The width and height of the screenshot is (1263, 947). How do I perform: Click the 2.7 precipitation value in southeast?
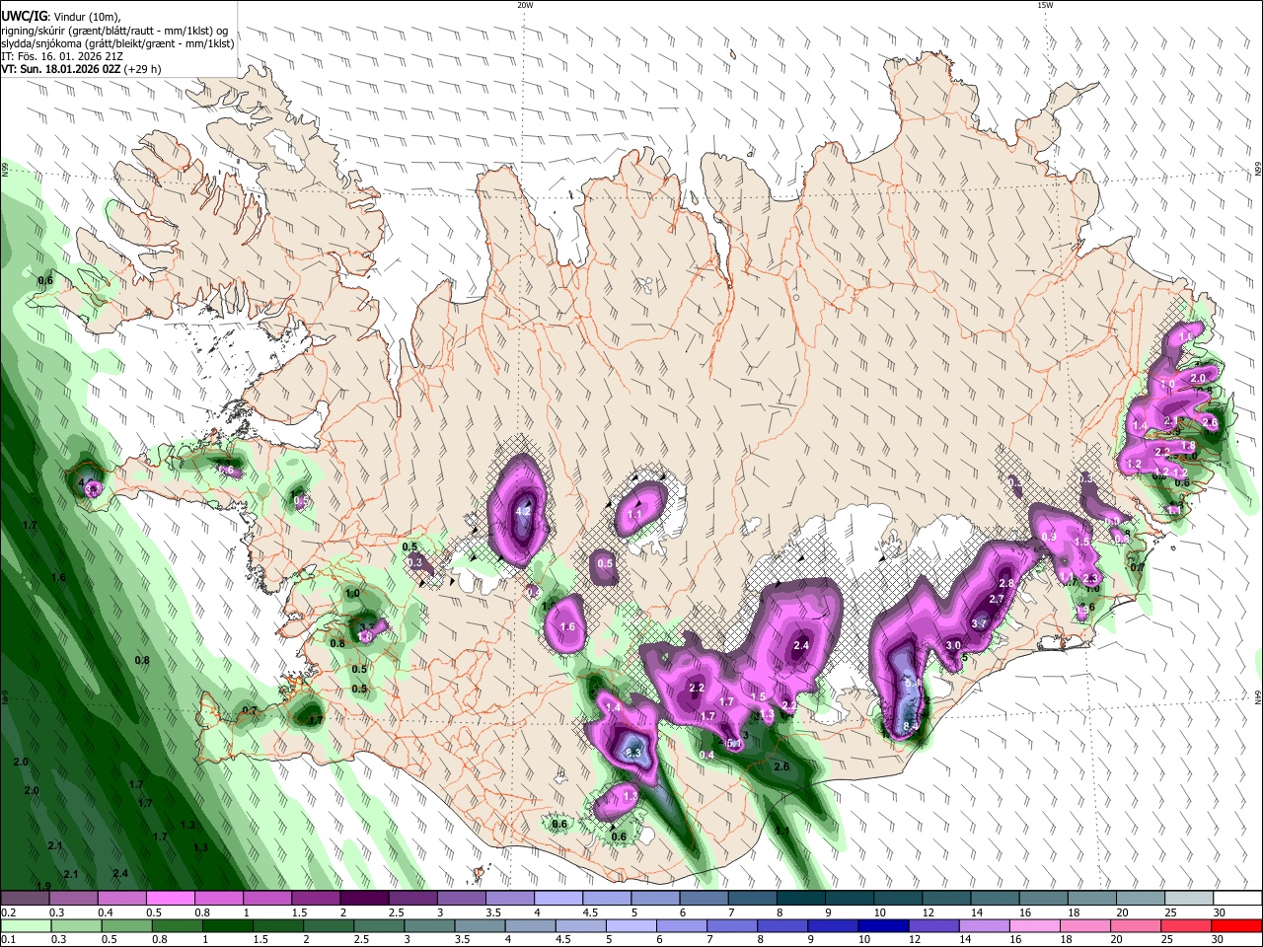coord(996,599)
